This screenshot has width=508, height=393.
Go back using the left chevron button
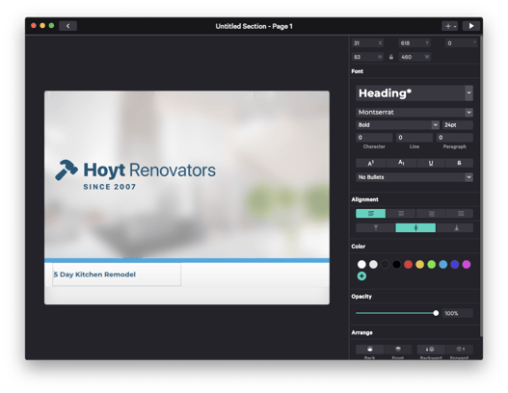67,26
